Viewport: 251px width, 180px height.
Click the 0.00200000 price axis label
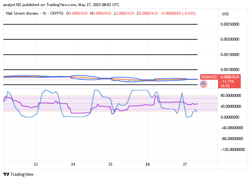(230, 39)
